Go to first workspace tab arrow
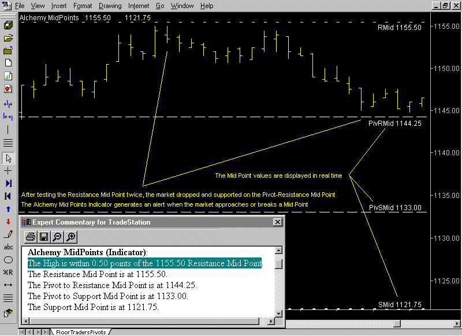 (x=22, y=332)
